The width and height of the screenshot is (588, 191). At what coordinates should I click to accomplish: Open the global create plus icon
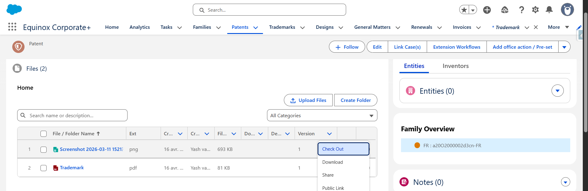pos(487,10)
